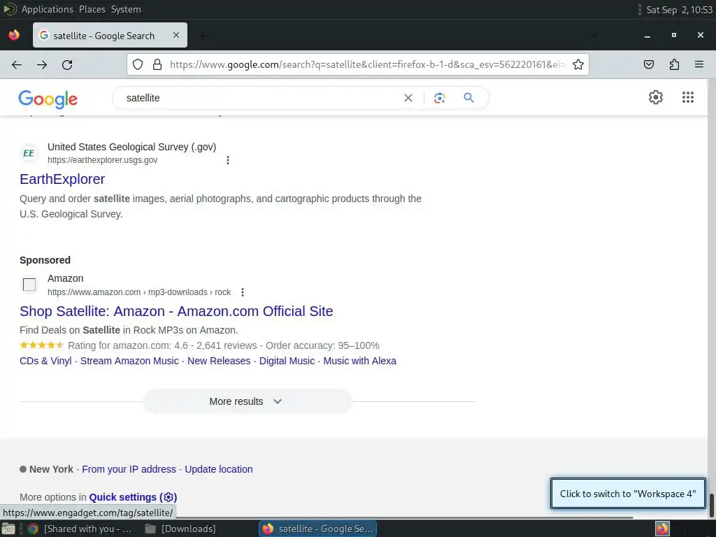This screenshot has width=716, height=537.
Task: Reload the current page
Action: [x=67, y=65]
